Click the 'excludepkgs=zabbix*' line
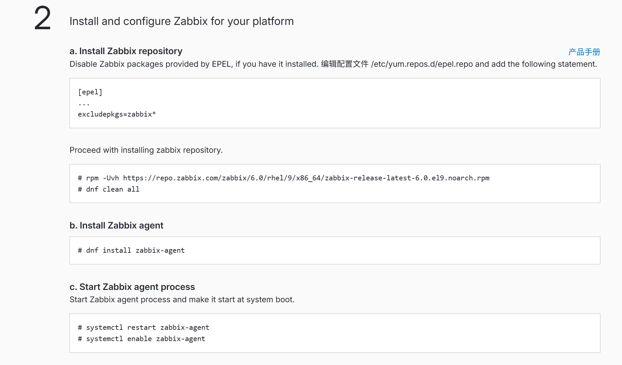The height and width of the screenshot is (365, 622). [x=117, y=114]
